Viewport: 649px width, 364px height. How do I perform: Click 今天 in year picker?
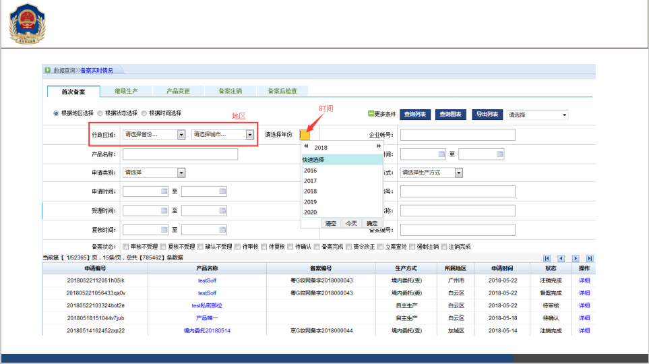point(351,223)
